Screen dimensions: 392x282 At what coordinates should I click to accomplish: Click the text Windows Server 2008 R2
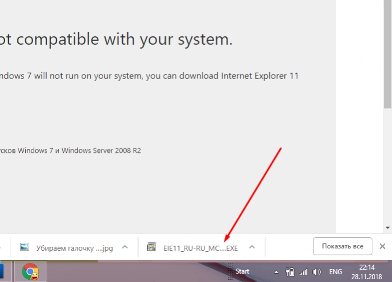click(102, 151)
